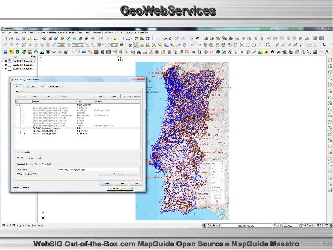The image size is (333, 250).
Task: Click the New connection button
Action: 35,97
